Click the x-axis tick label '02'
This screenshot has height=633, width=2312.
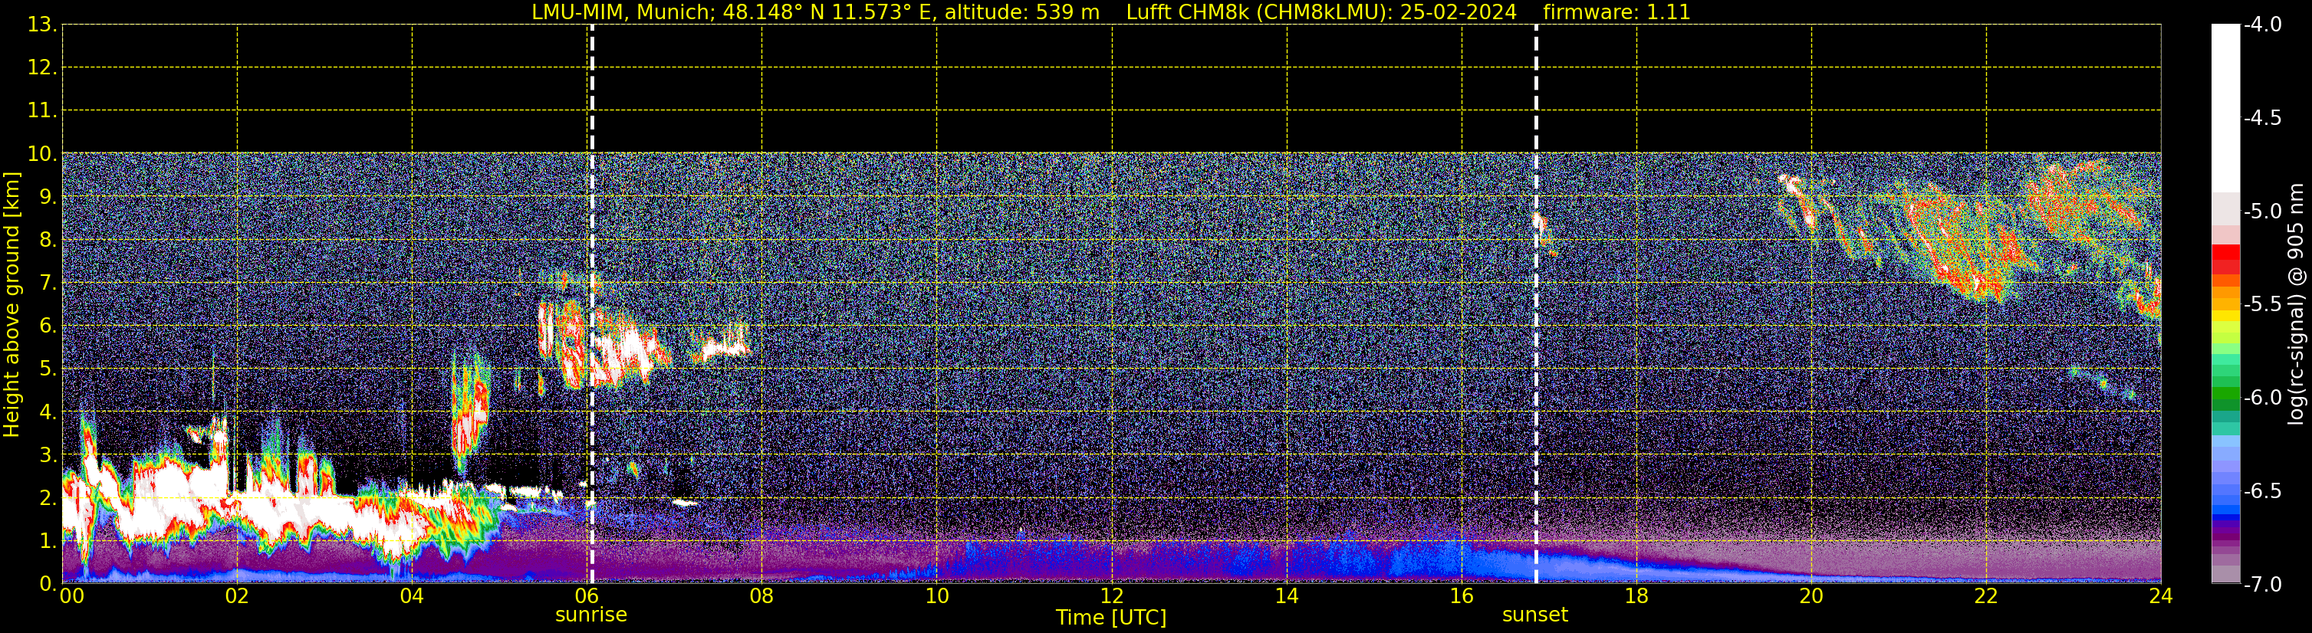click(x=236, y=596)
